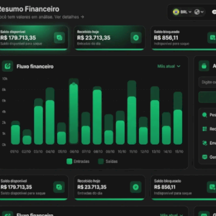This screenshot has height=216, width=216.
Task: Select the 08/10 bar in the chart
Action: coord(97,116)
